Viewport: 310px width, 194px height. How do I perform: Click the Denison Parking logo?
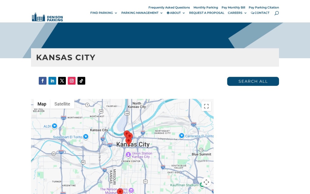(x=47, y=17)
